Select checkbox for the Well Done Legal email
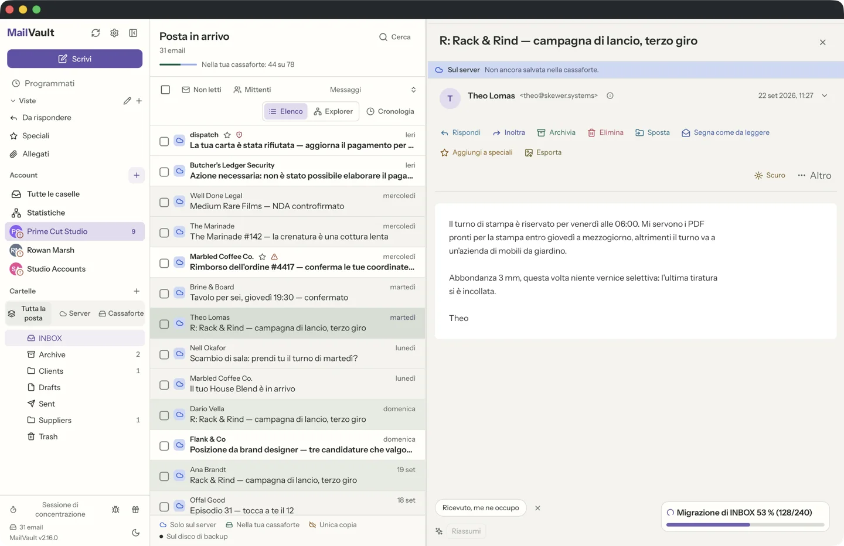The height and width of the screenshot is (546, 844). click(164, 202)
